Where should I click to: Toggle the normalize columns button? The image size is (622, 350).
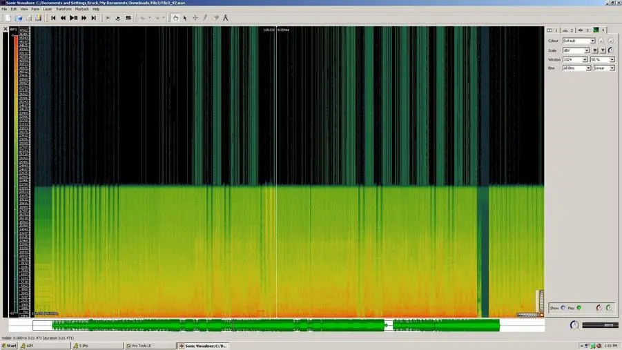point(595,50)
